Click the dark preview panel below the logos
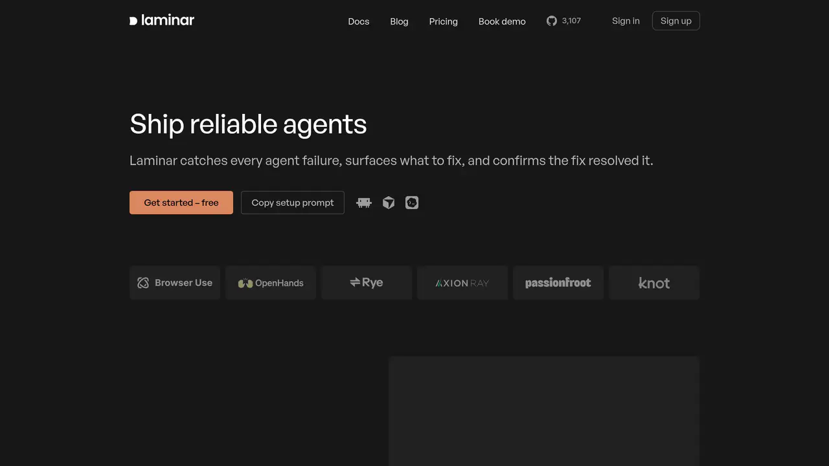The height and width of the screenshot is (466, 829). click(x=544, y=411)
